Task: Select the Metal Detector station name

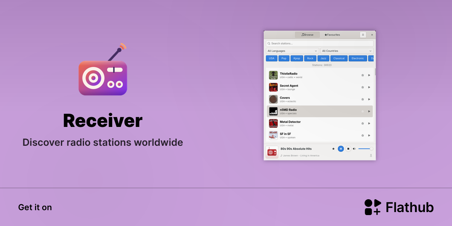Action: [290, 122]
